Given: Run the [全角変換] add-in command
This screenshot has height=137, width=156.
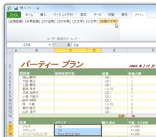Looking at the screenshot, I should 16,21.
